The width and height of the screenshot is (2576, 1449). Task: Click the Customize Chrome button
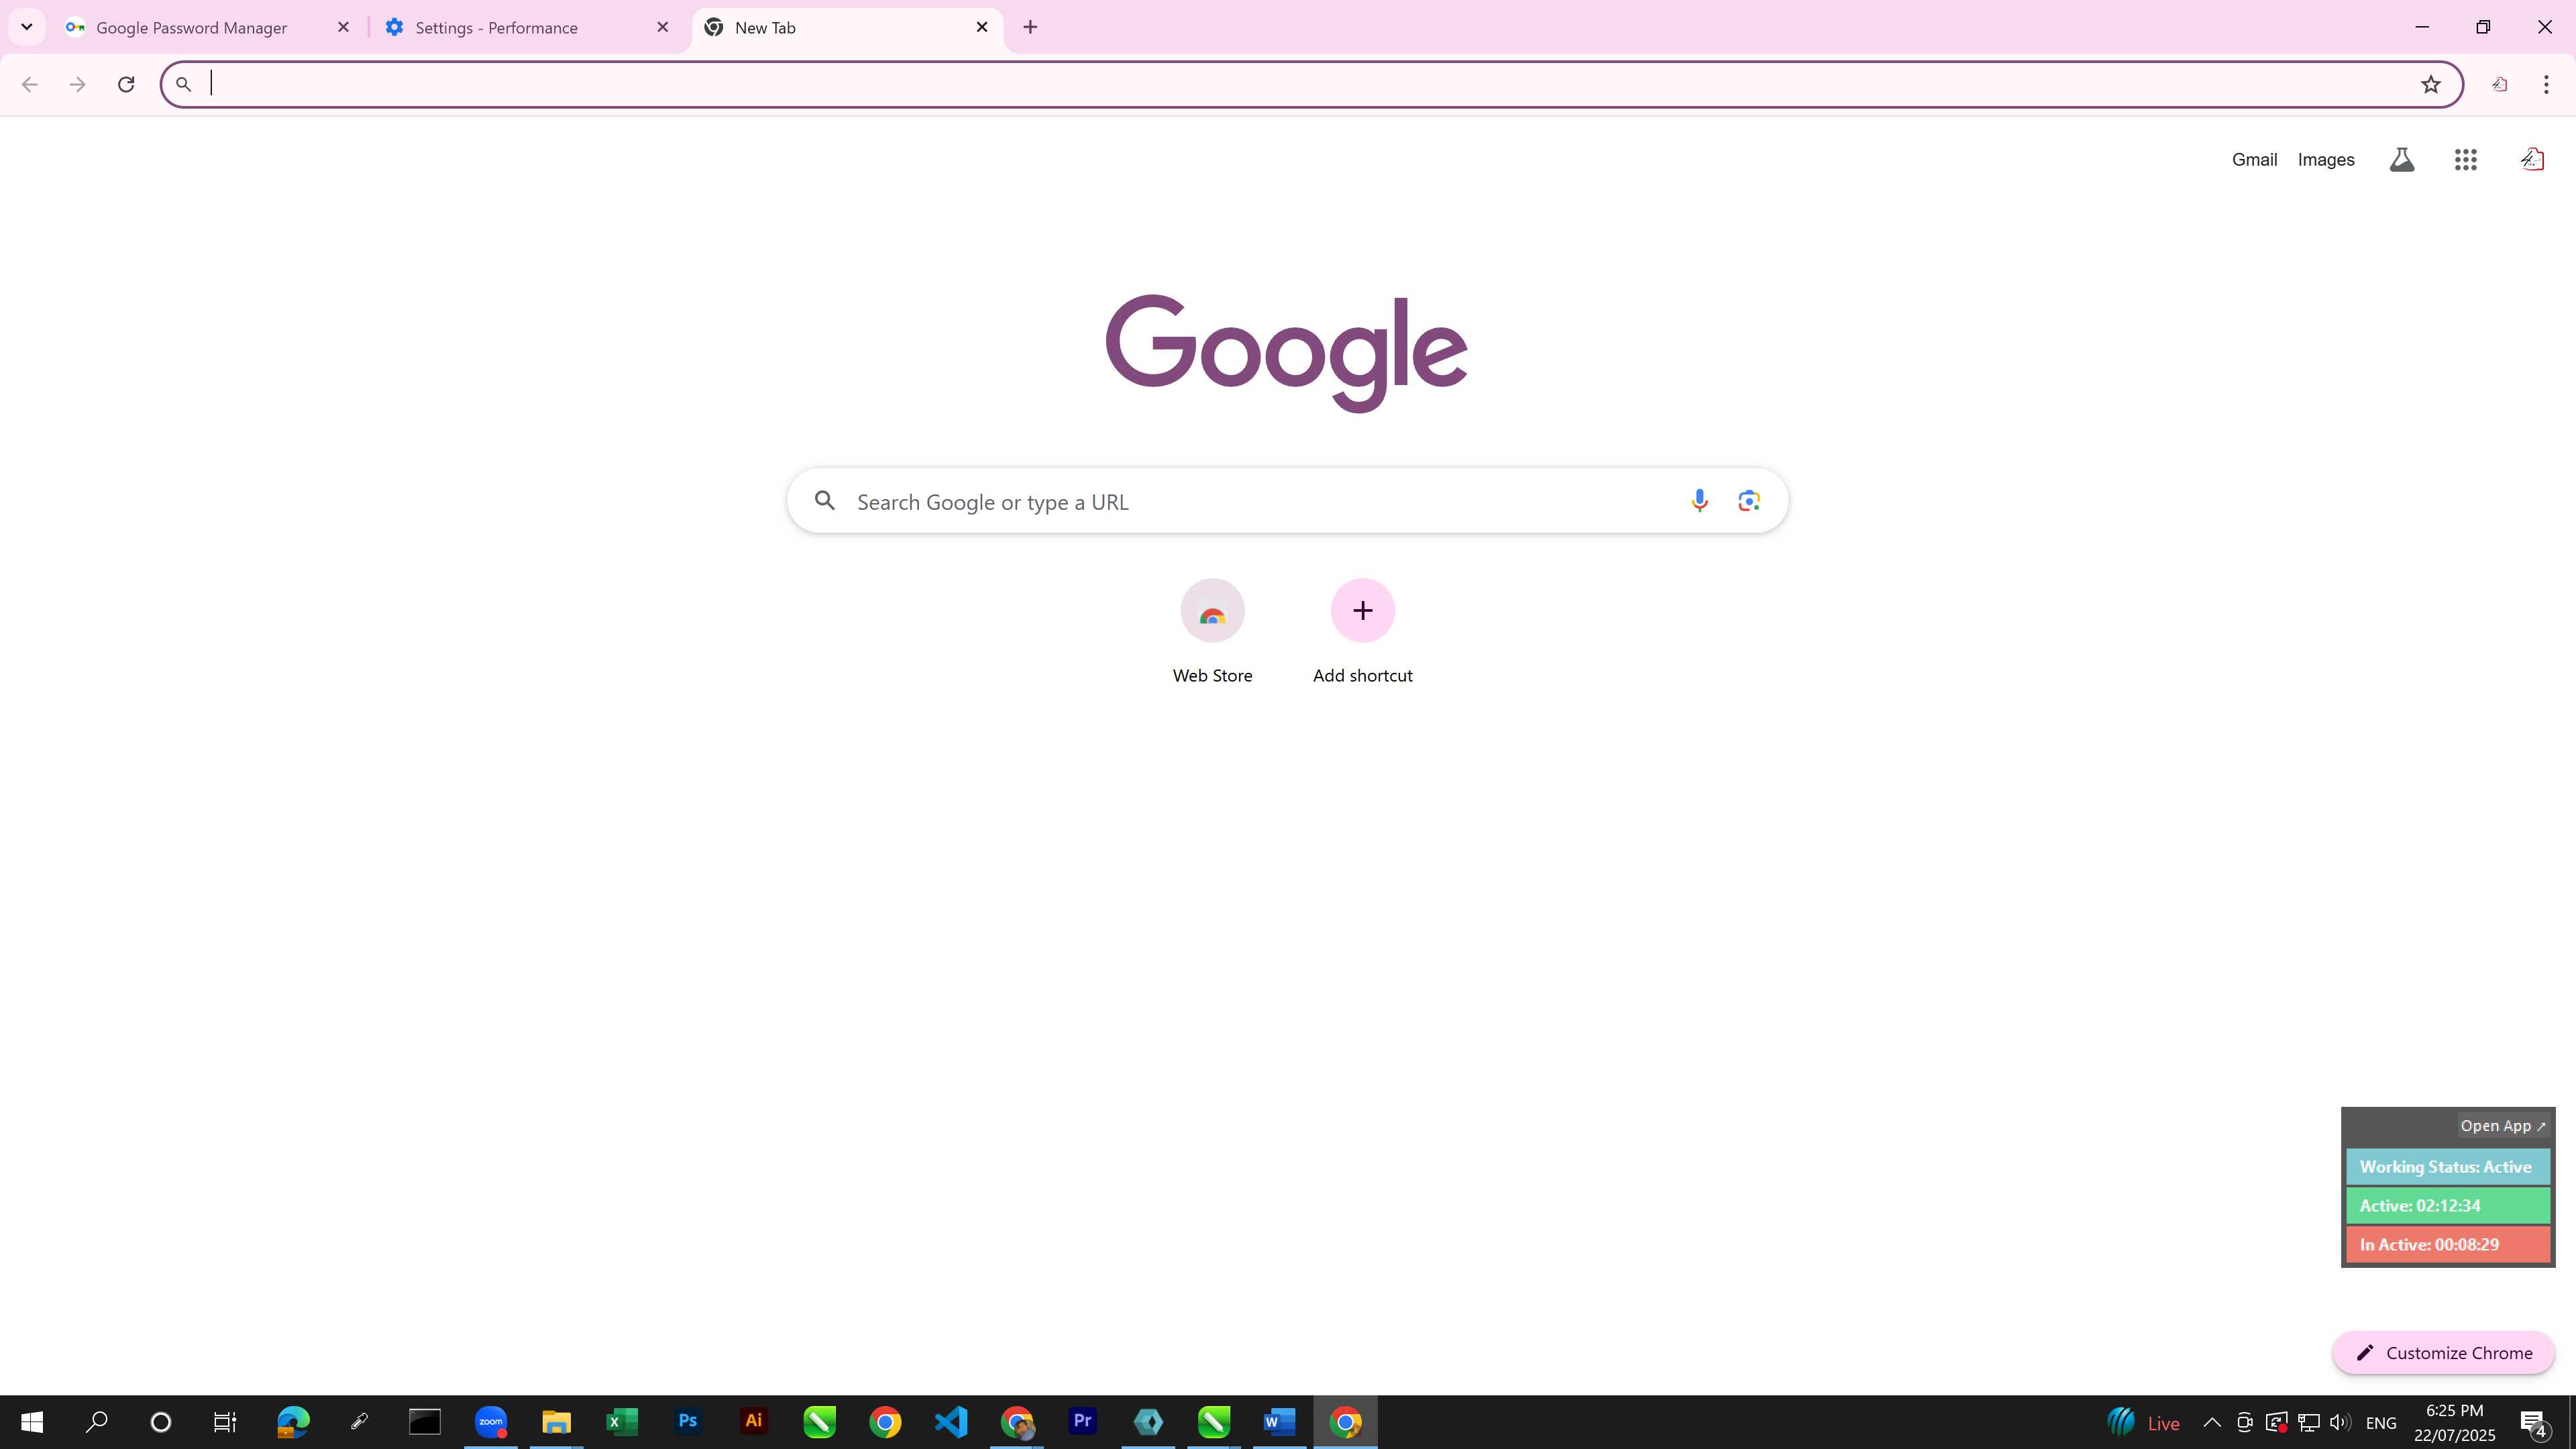click(x=2443, y=1353)
